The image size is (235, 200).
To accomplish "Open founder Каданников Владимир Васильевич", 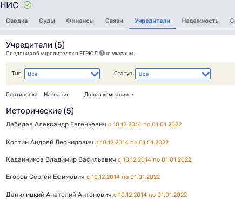I will [61, 159].
